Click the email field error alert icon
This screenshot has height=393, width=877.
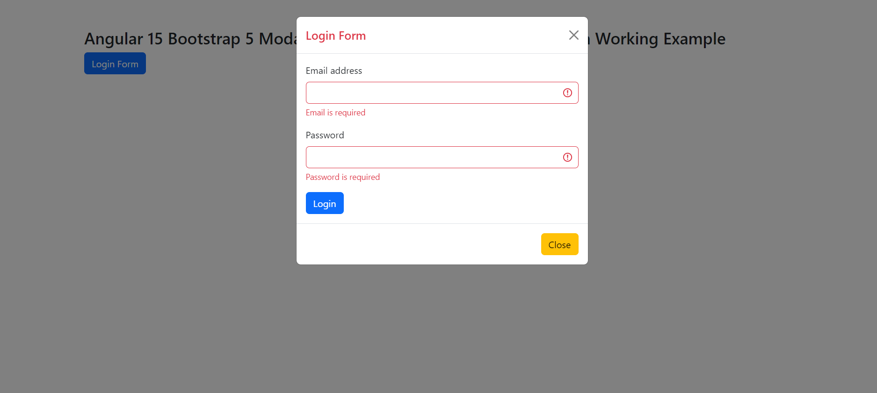coord(567,93)
